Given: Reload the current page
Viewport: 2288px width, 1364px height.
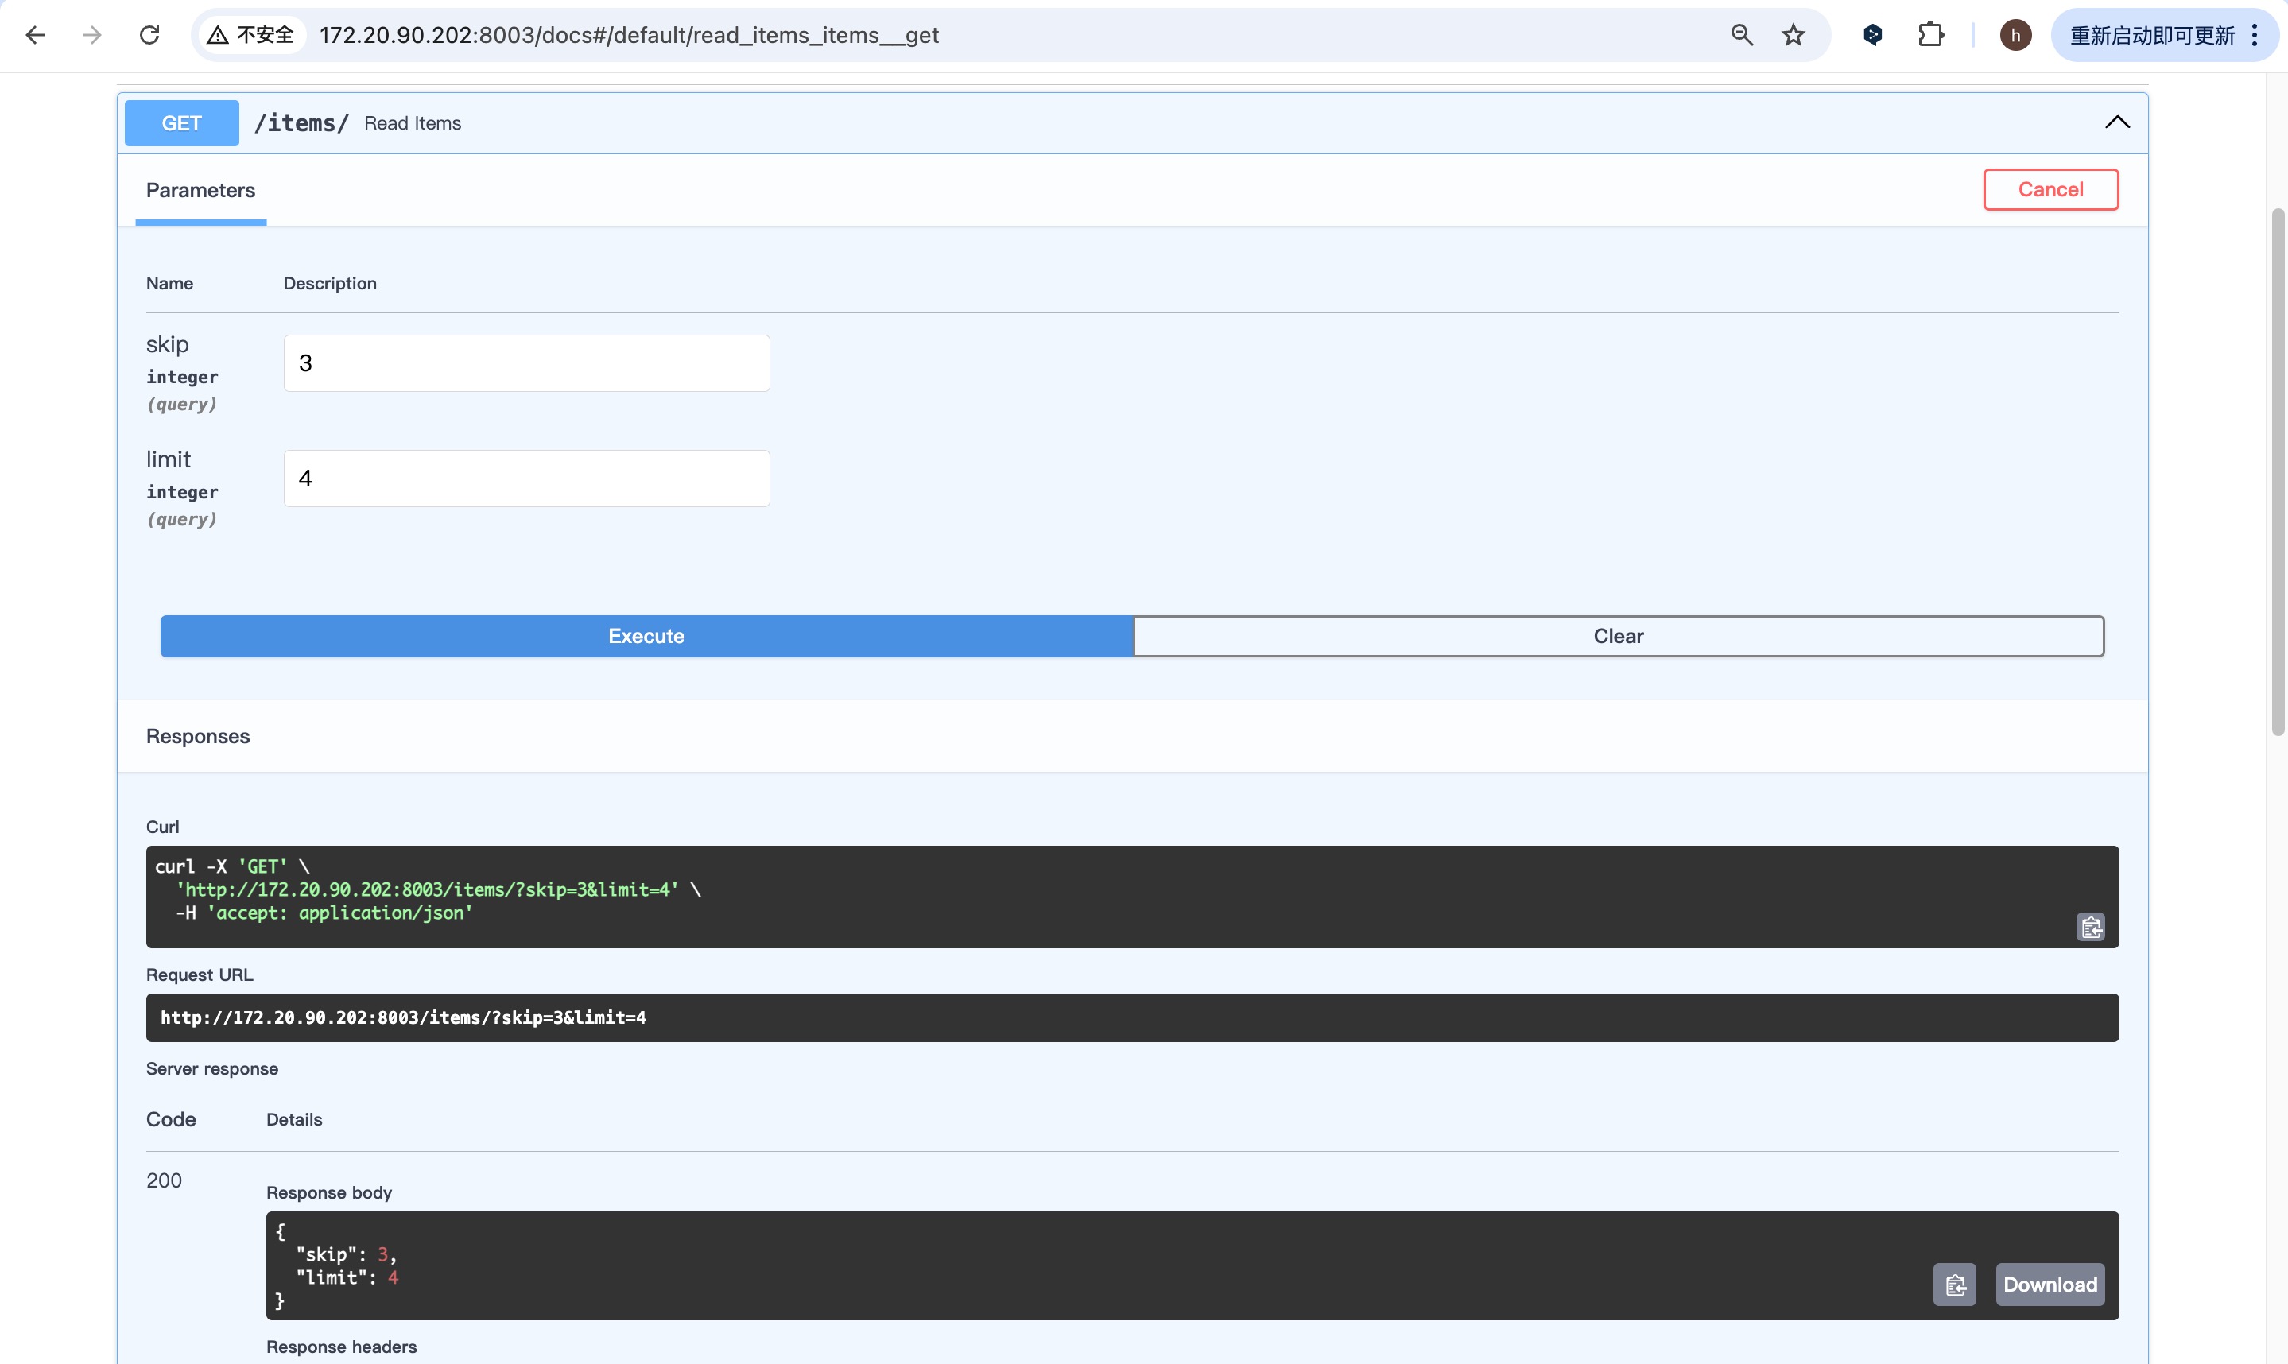Looking at the screenshot, I should [x=149, y=35].
